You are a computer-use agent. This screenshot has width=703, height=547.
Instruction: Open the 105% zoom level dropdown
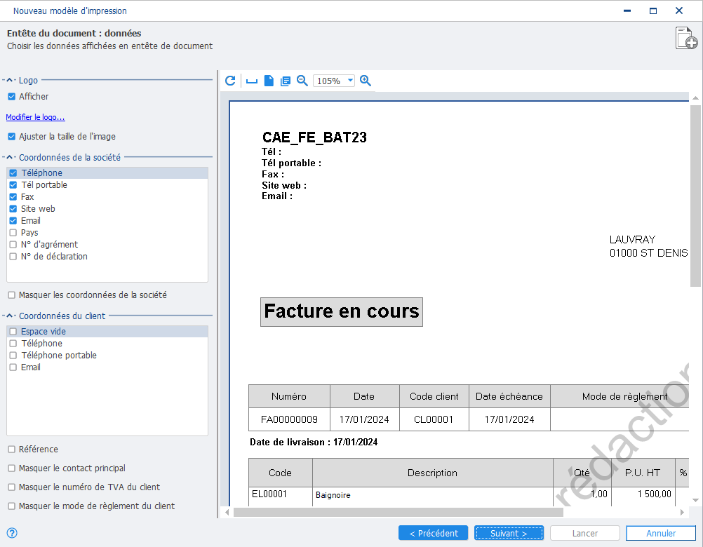tap(350, 81)
